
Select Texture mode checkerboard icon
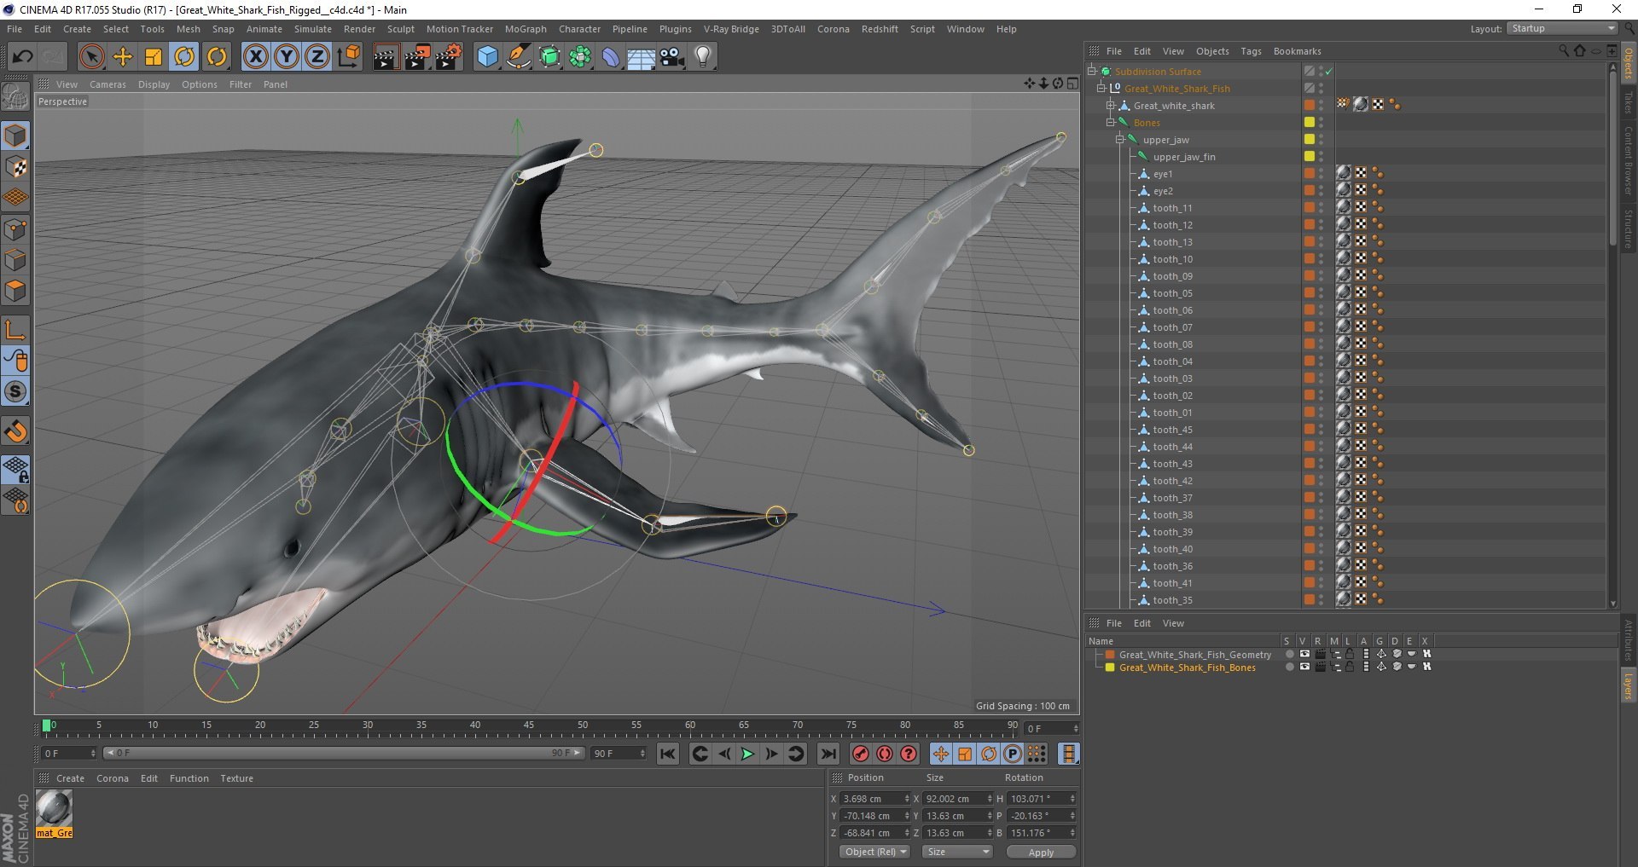point(15,167)
